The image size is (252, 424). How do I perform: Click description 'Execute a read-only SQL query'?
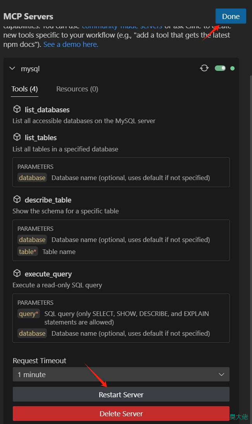pyautogui.click(x=57, y=285)
